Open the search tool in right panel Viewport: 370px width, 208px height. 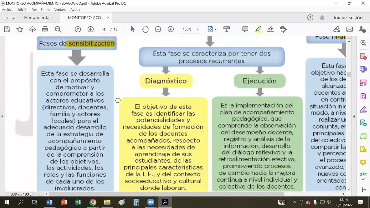pos(363,43)
